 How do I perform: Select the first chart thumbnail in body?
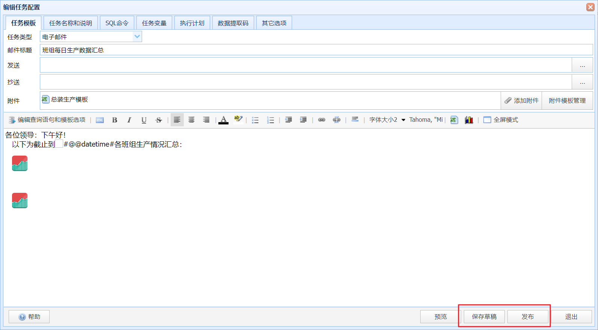[x=20, y=163]
